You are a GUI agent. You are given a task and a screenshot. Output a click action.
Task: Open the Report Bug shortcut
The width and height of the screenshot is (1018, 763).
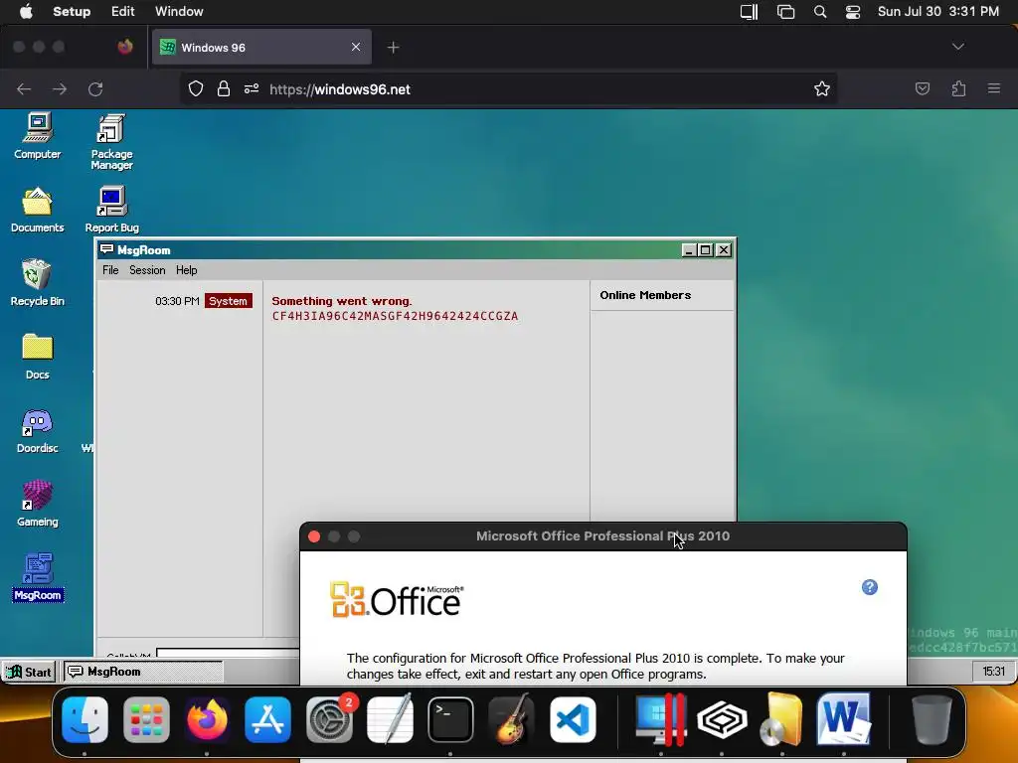tap(111, 210)
